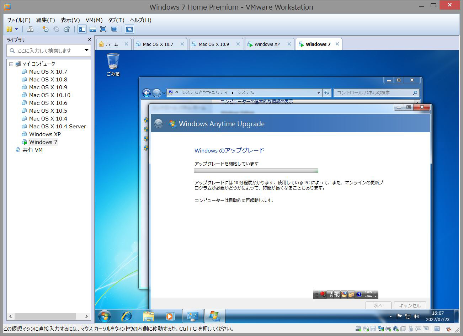Viewport: 463px width, 336px height.
Task: Open the guest volume tray icon
Action: coord(416,316)
